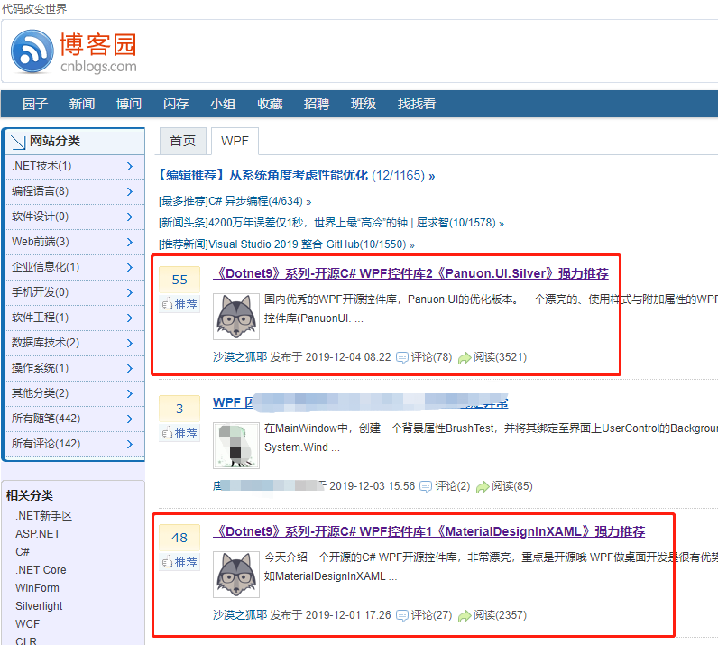Open 编辑推荐 从系统角度考虑性能优化 link
Image resolution: width=718 pixels, height=645 pixels.
tap(296, 175)
